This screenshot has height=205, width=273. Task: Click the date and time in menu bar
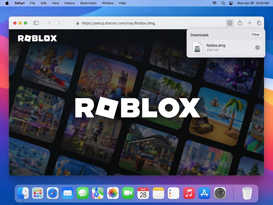pyautogui.click(x=253, y=3)
